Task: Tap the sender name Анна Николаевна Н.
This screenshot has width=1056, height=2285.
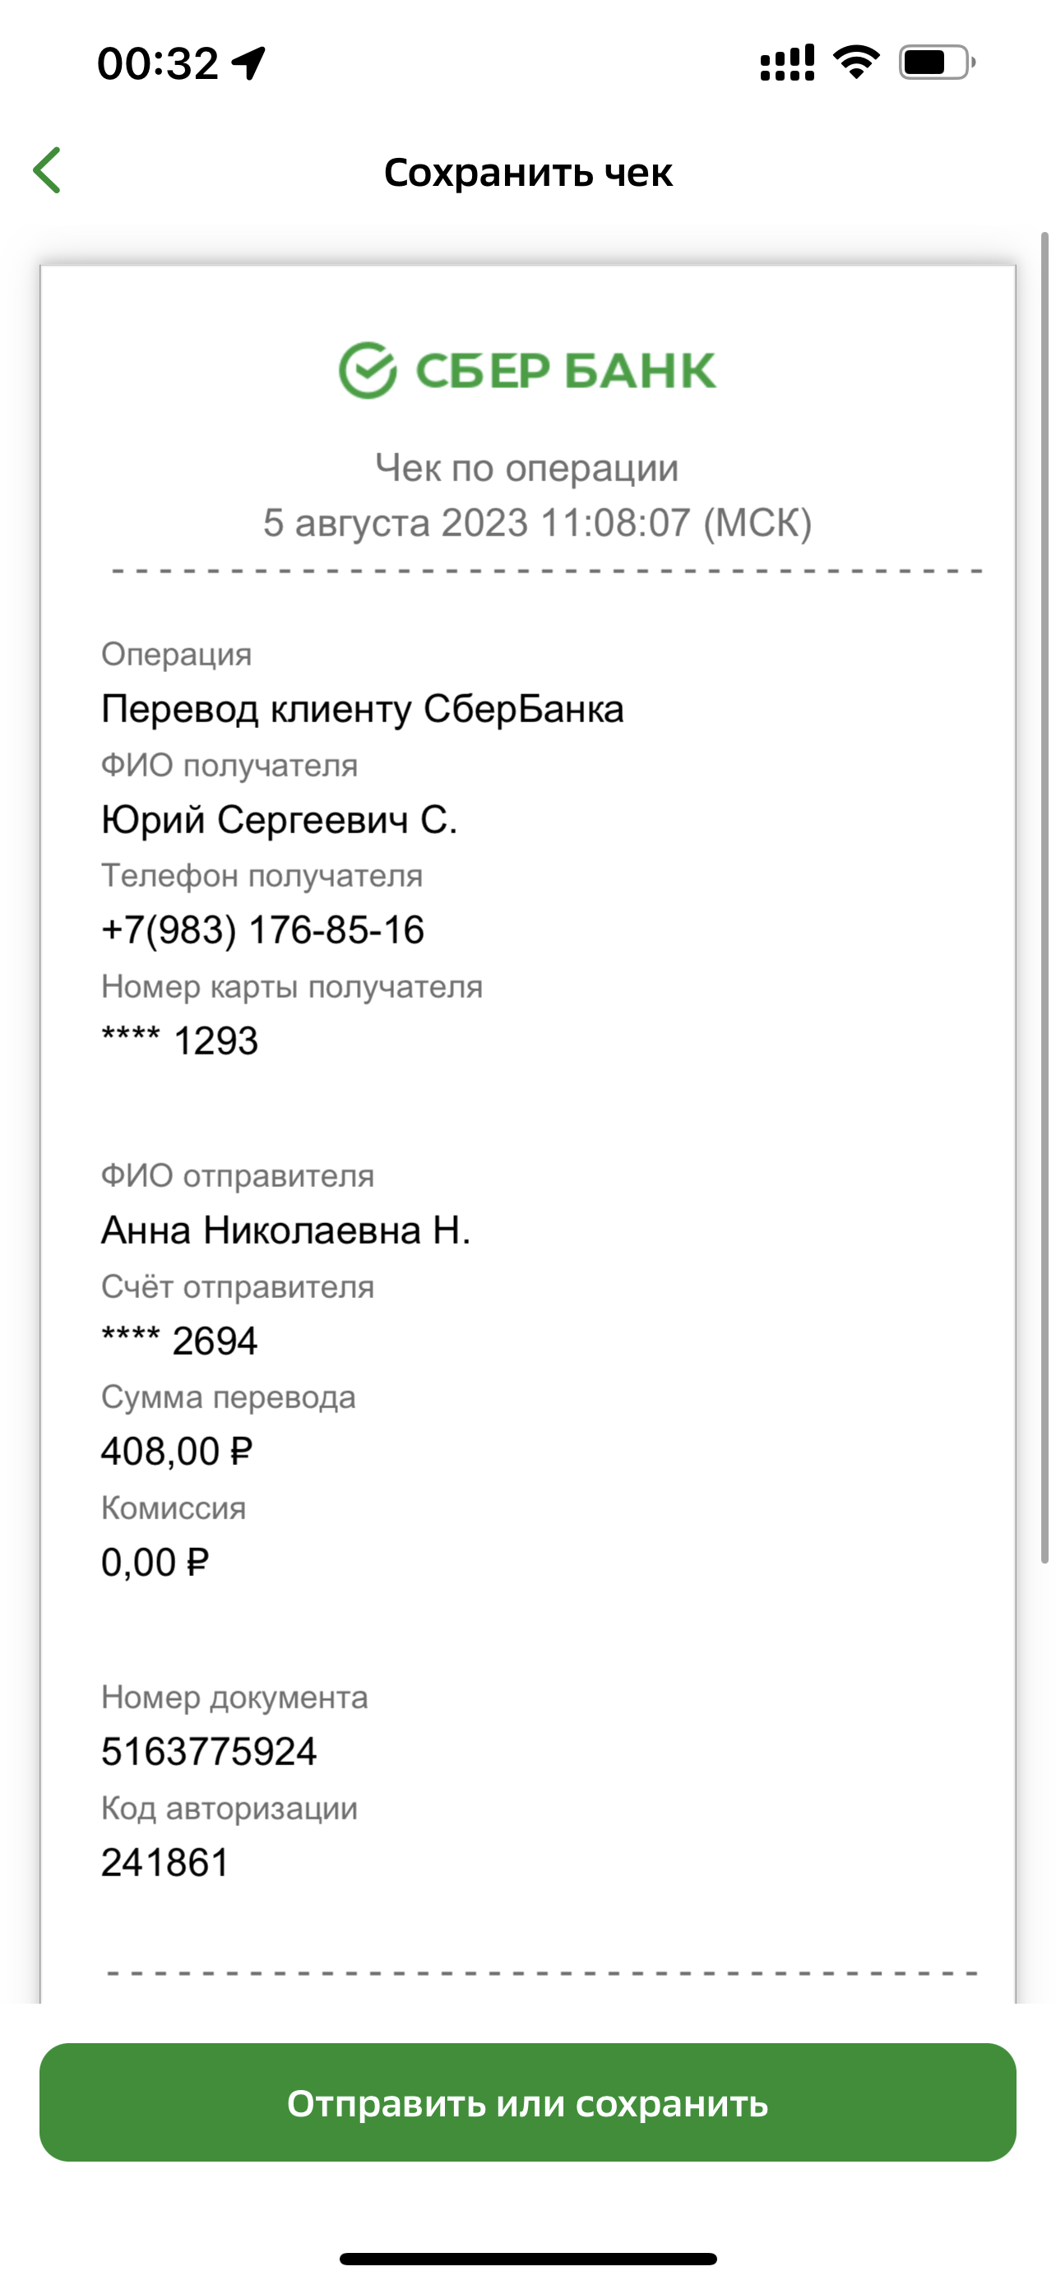Action: tap(285, 1231)
